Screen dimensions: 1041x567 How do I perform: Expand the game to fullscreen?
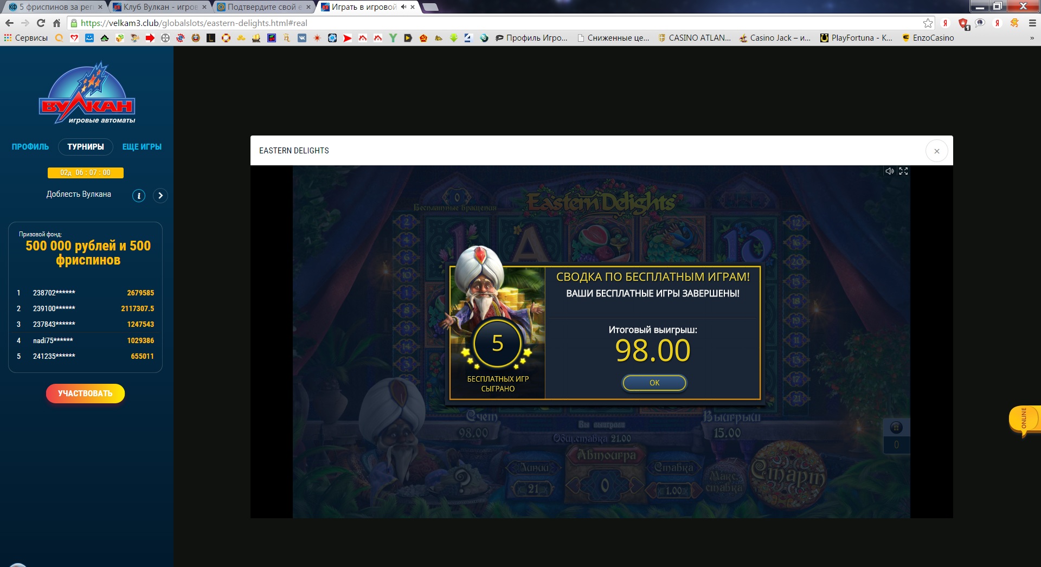(903, 171)
